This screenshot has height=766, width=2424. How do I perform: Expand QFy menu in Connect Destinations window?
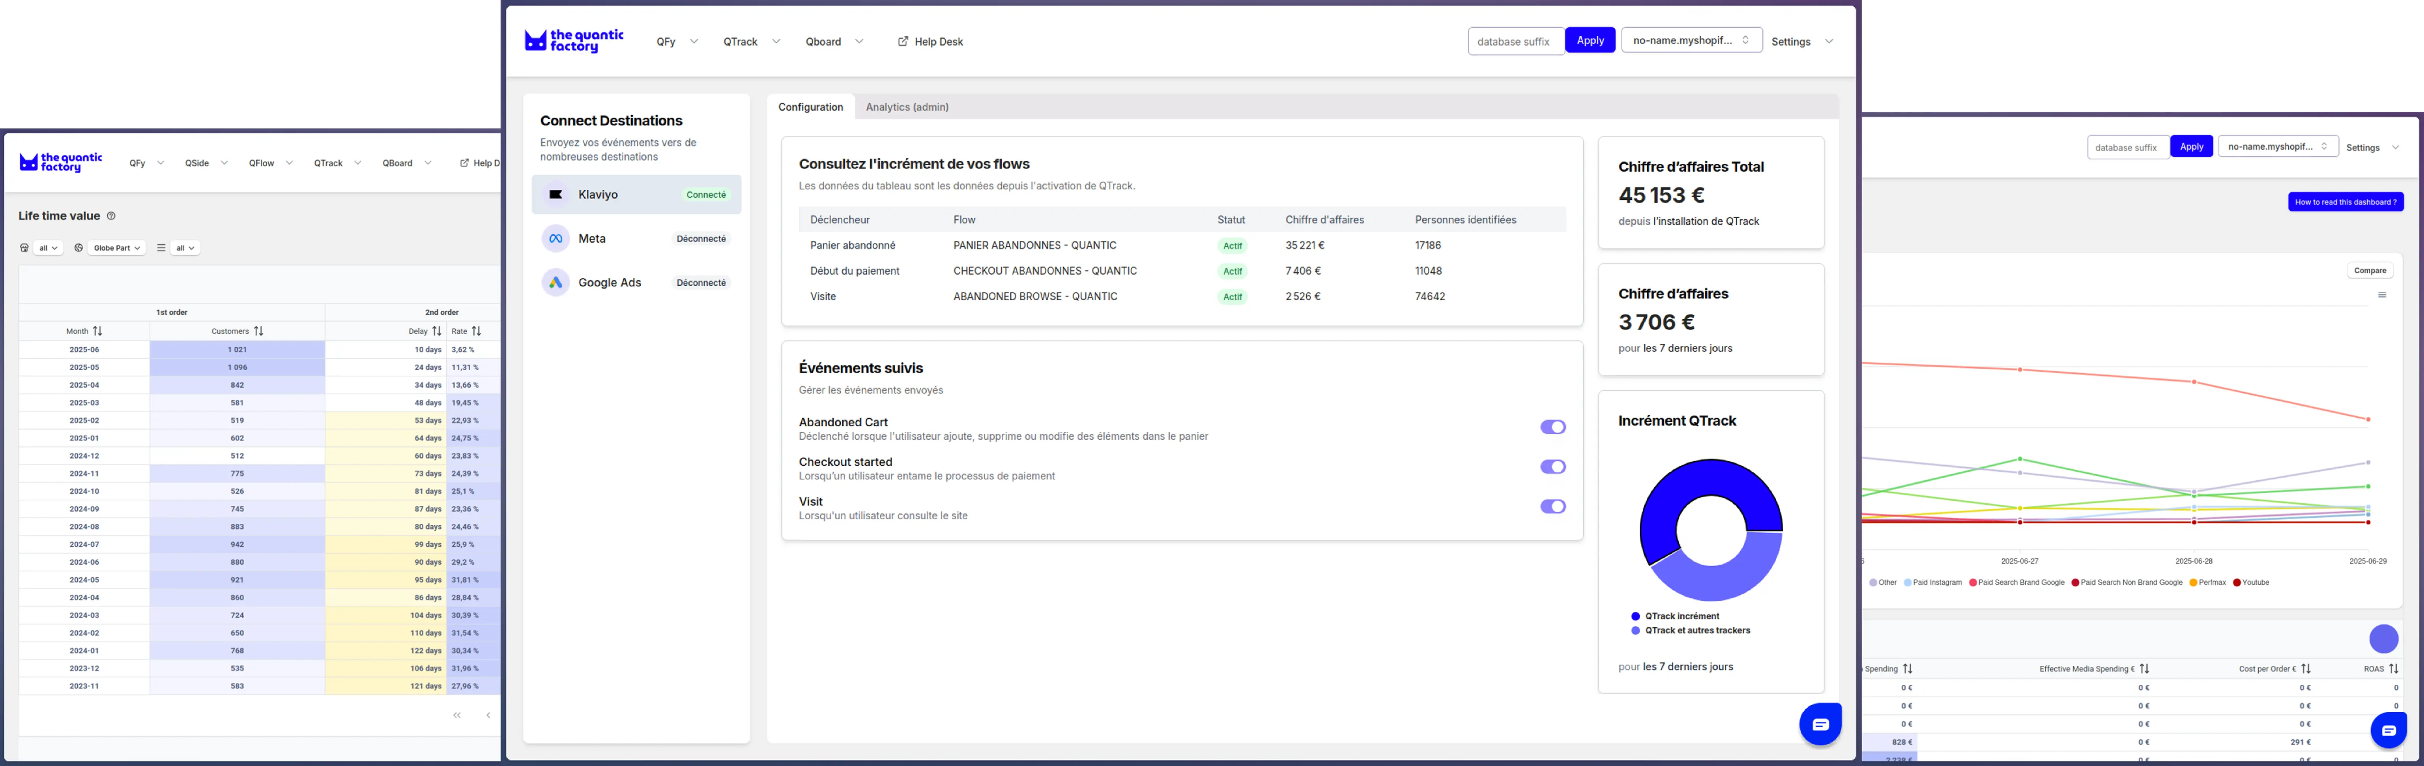coord(677,41)
